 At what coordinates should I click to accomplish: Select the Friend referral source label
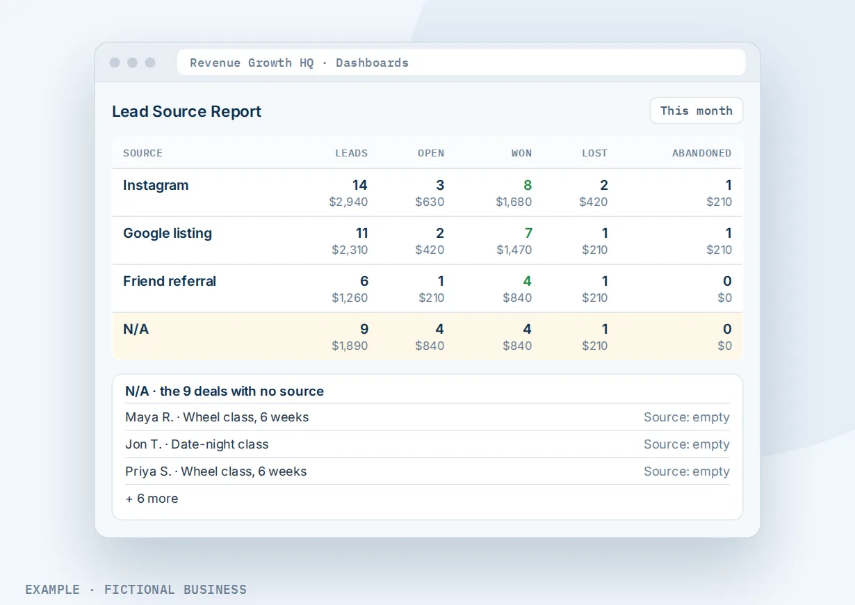tap(170, 281)
